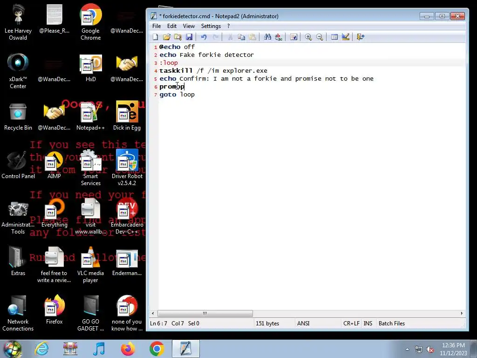This screenshot has height=358, width=477.
Task: Select the Embarcadero Dev-C++ desktop icon
Action: [x=127, y=216]
